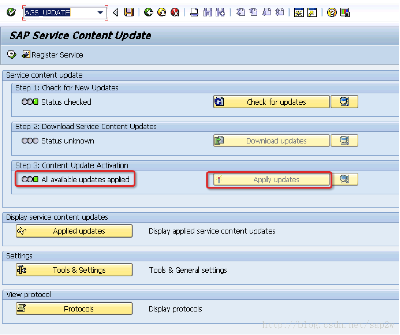Viewport: 400px width, 335px height.
Task: Open the AGS_UPDATE command field dropdown
Action: pos(101,13)
